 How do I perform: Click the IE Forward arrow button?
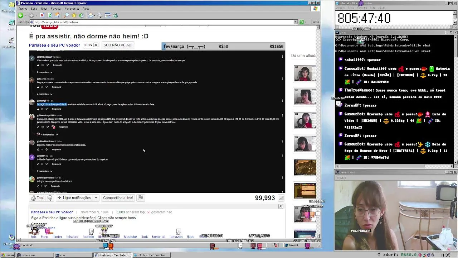coord(31,15)
